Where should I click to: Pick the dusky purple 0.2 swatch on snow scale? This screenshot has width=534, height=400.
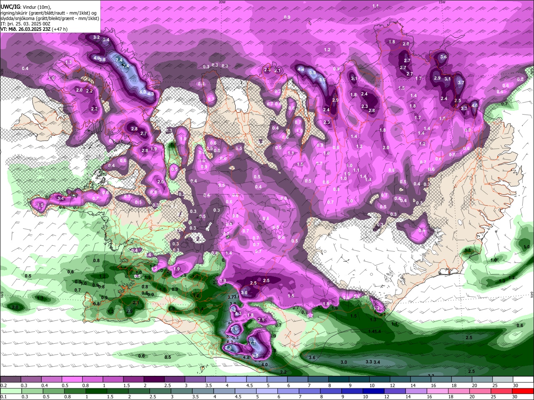[x=10, y=380]
